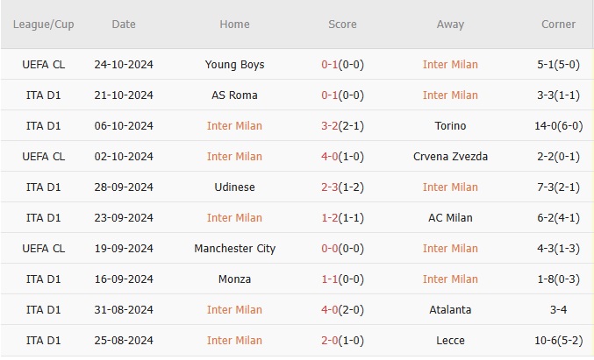Click the Torino team name
The image size is (594, 360).
(x=450, y=126)
